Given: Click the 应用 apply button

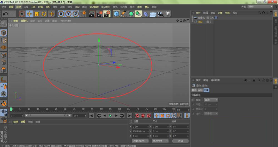Looking at the screenshot, I should pos(180,141).
